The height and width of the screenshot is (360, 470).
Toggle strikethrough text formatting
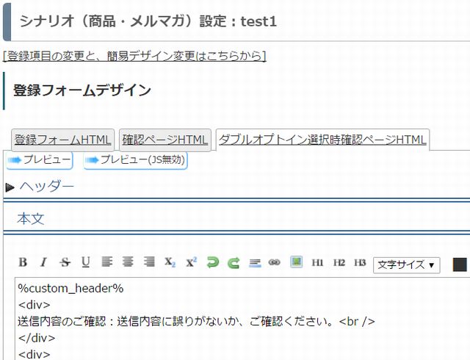coord(65,262)
